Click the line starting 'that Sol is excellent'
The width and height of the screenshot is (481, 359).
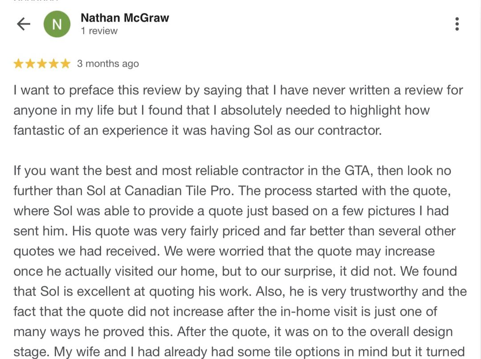pyautogui.click(x=240, y=291)
